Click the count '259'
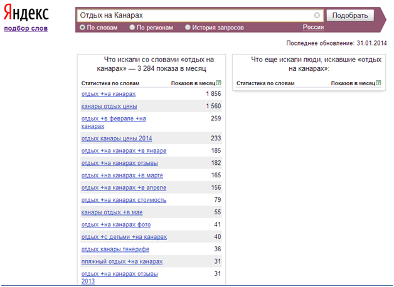This screenshot has width=394, height=287. tap(216, 118)
